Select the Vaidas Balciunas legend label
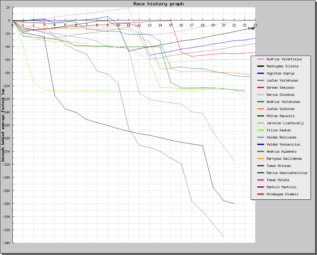 pos(281,137)
